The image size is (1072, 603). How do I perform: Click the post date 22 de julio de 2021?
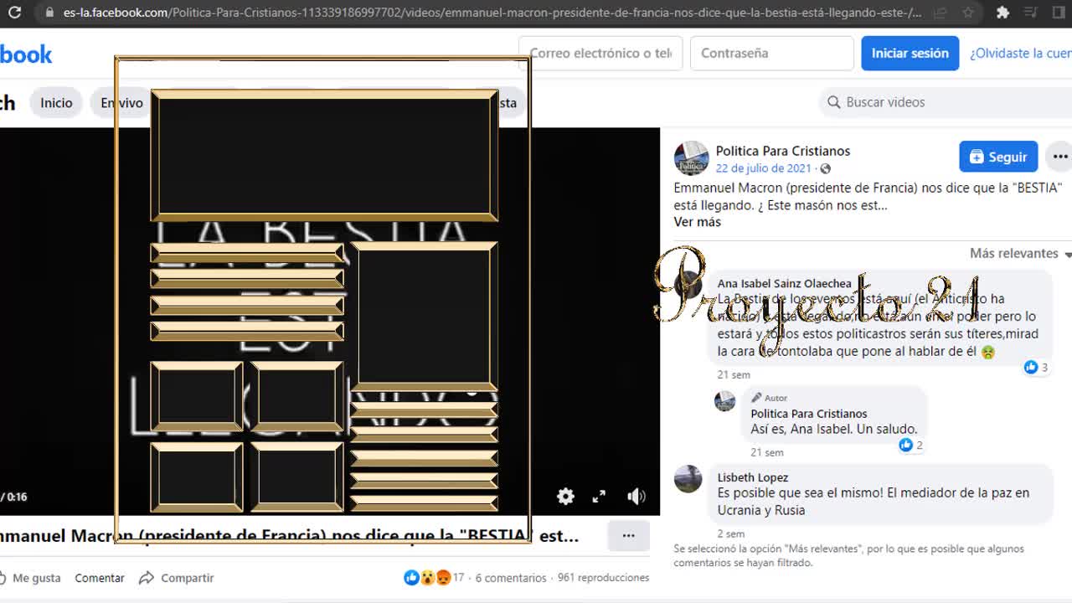click(x=764, y=168)
